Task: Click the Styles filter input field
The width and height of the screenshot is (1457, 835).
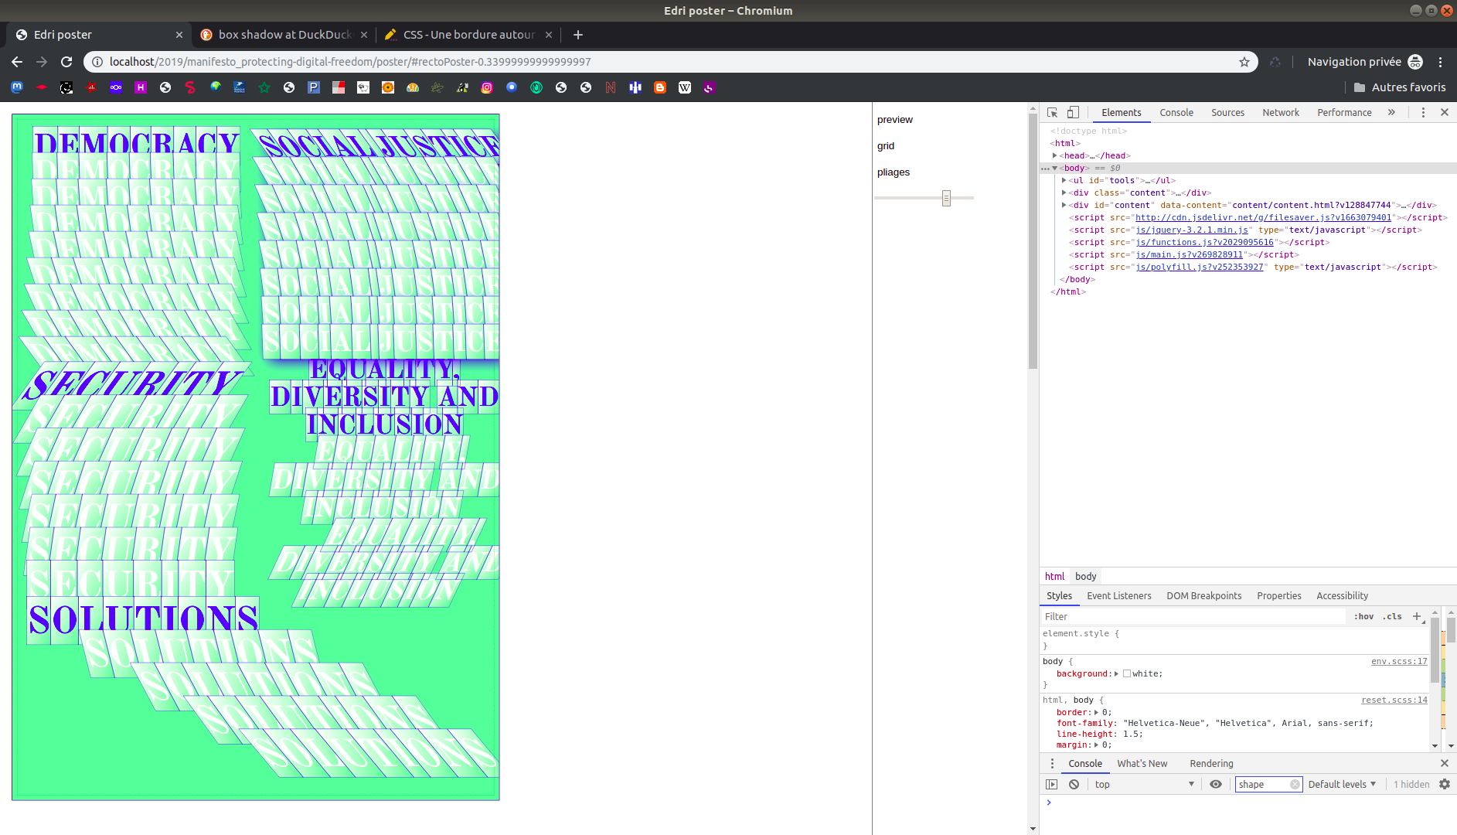Action: [x=1193, y=616]
